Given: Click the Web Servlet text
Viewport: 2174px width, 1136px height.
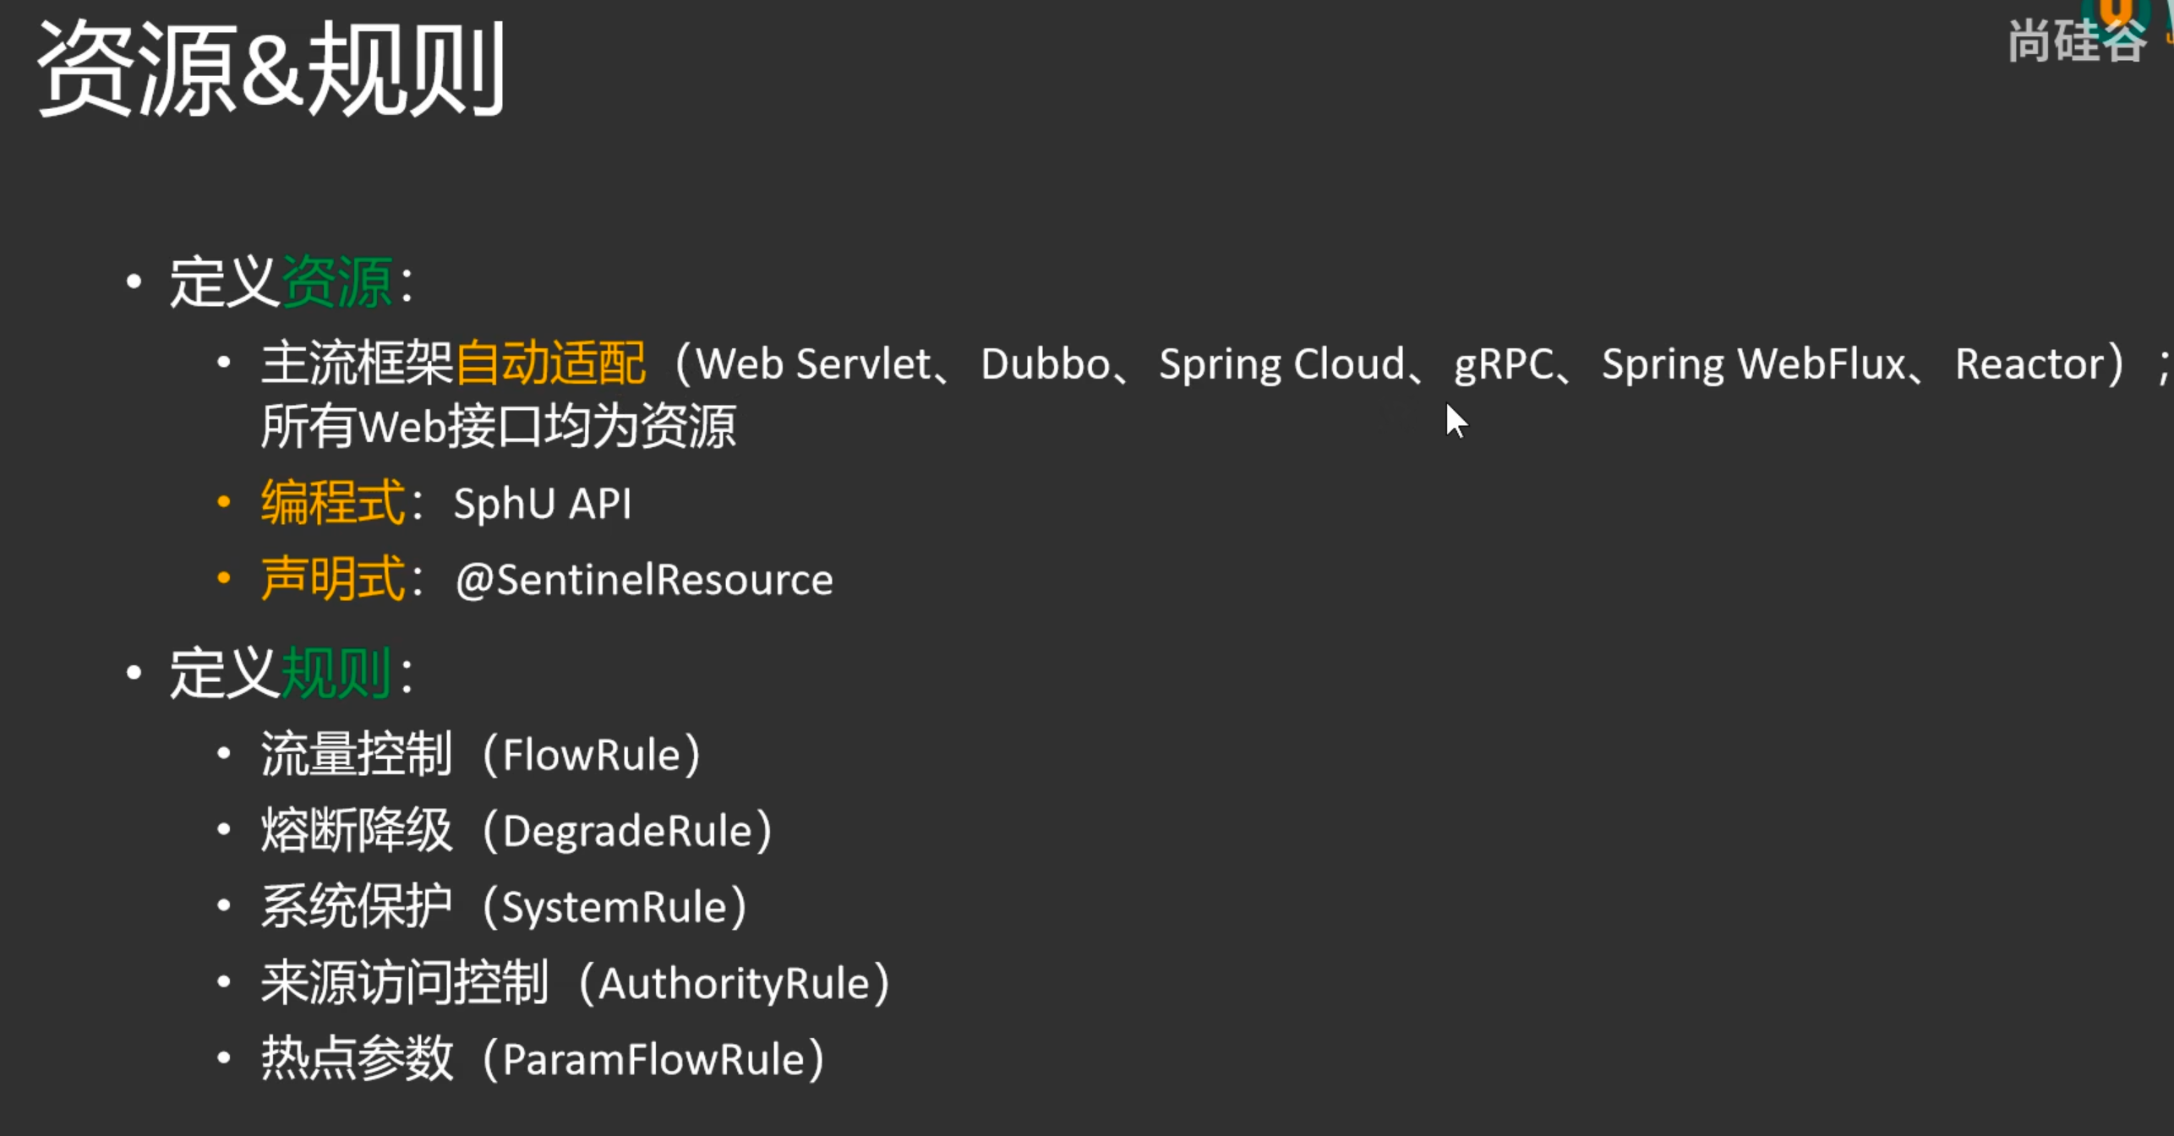Looking at the screenshot, I should pyautogui.click(x=813, y=364).
